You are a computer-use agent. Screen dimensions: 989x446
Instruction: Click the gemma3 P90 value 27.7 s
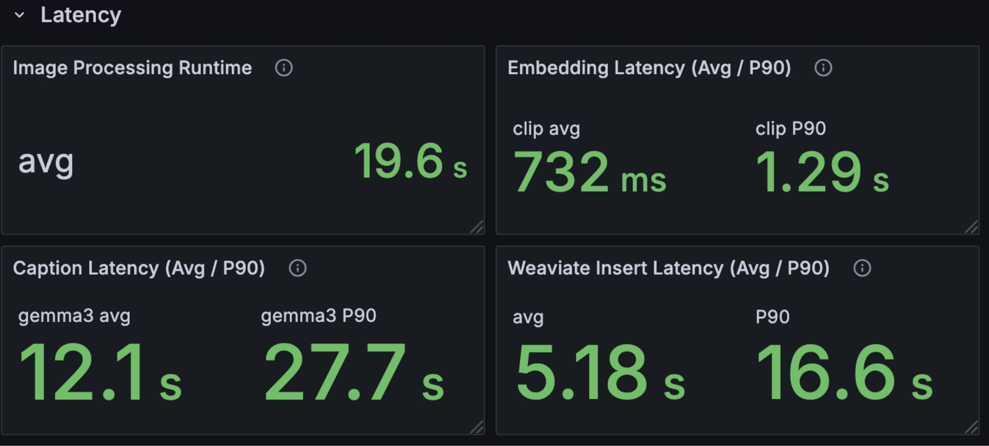tap(353, 372)
